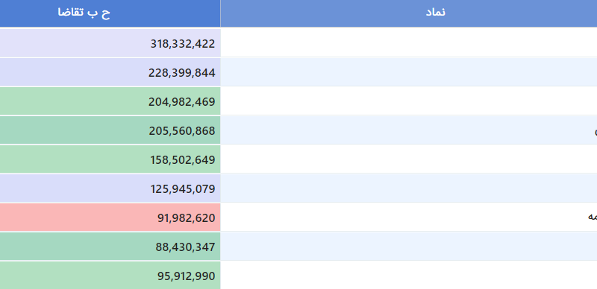This screenshot has width=597, height=289.
Task: Click the نماد column header
Action: pos(408,13)
